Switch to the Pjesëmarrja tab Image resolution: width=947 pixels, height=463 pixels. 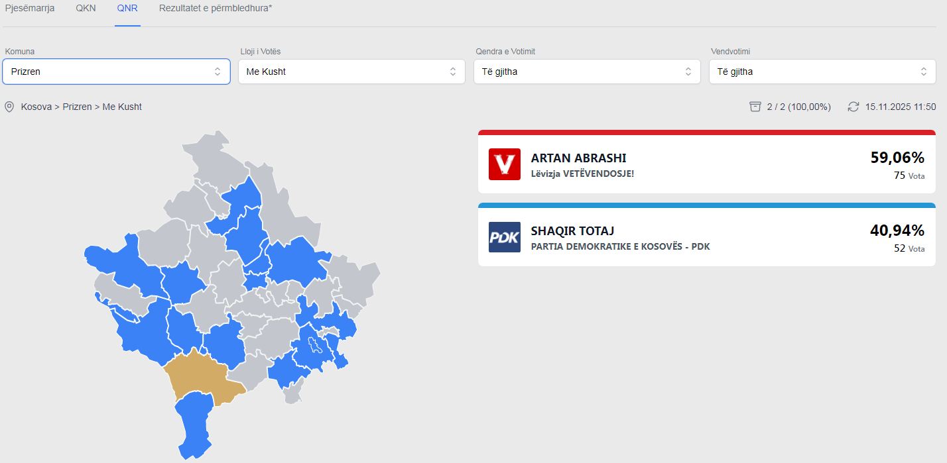point(30,9)
